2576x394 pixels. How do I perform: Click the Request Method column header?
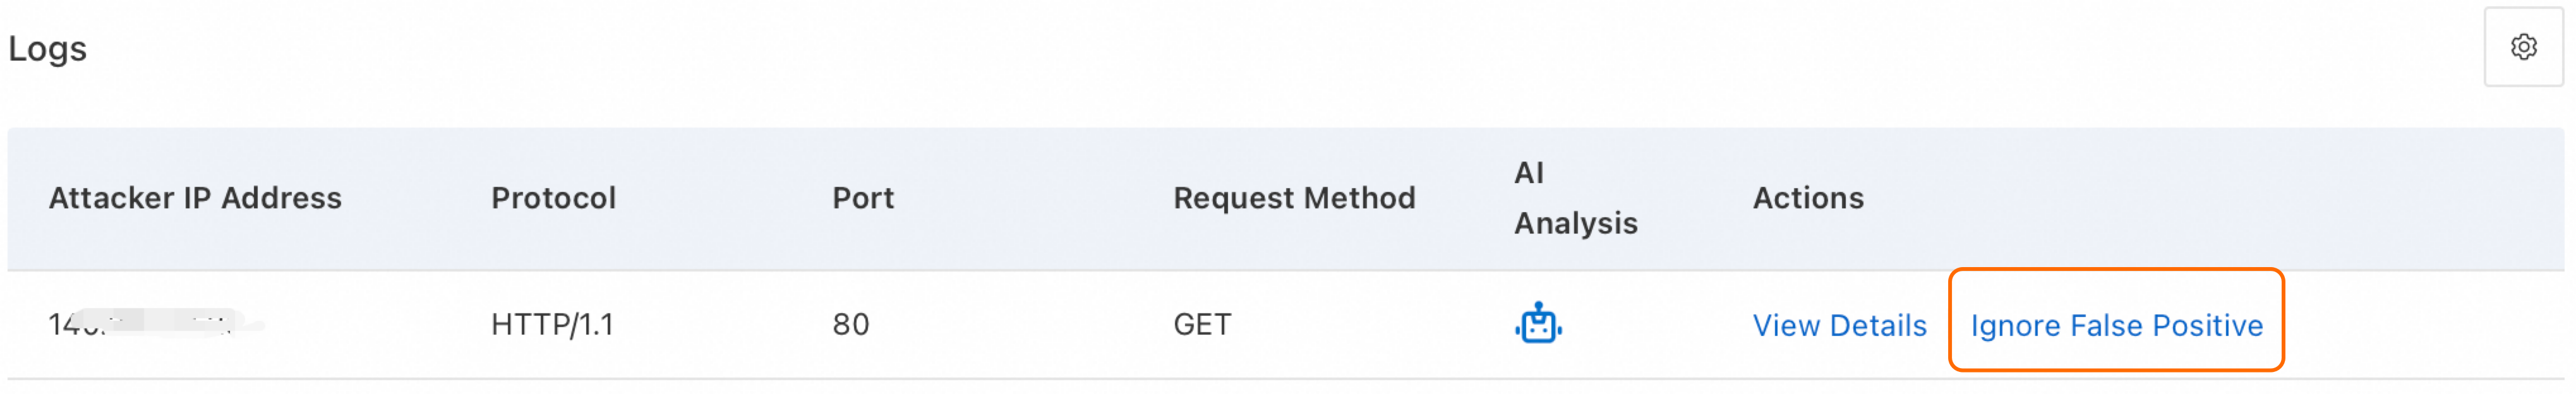pos(1293,198)
